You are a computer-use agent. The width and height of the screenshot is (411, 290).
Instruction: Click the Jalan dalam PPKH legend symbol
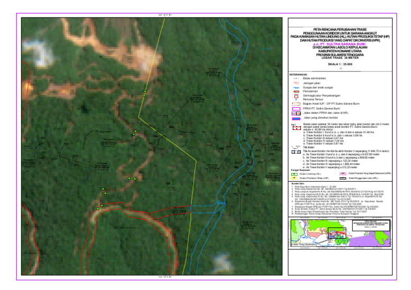coord(296,113)
